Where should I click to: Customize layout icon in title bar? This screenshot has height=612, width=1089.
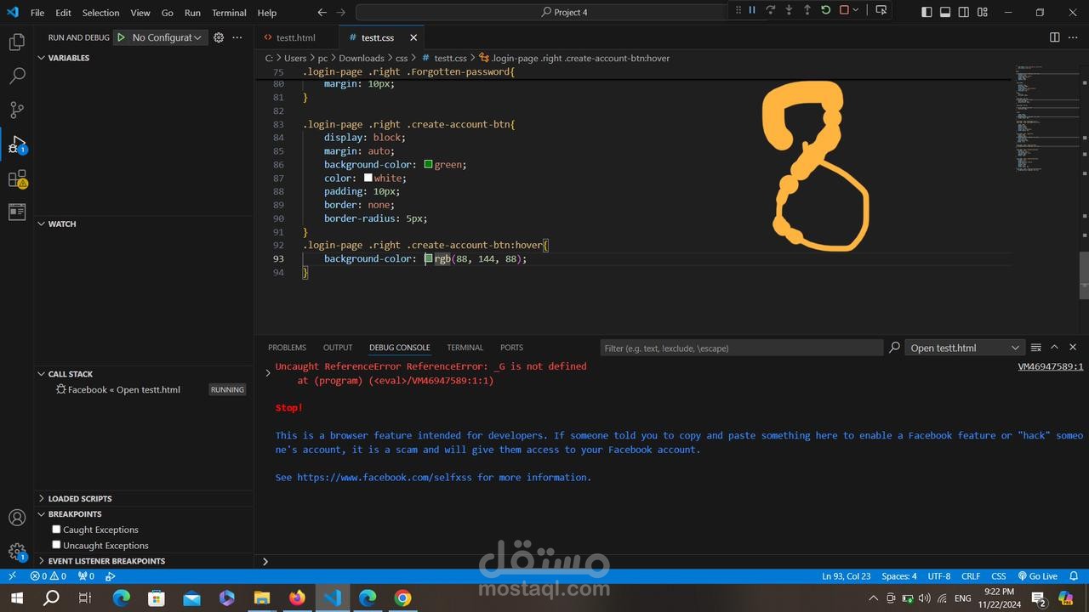tap(983, 12)
